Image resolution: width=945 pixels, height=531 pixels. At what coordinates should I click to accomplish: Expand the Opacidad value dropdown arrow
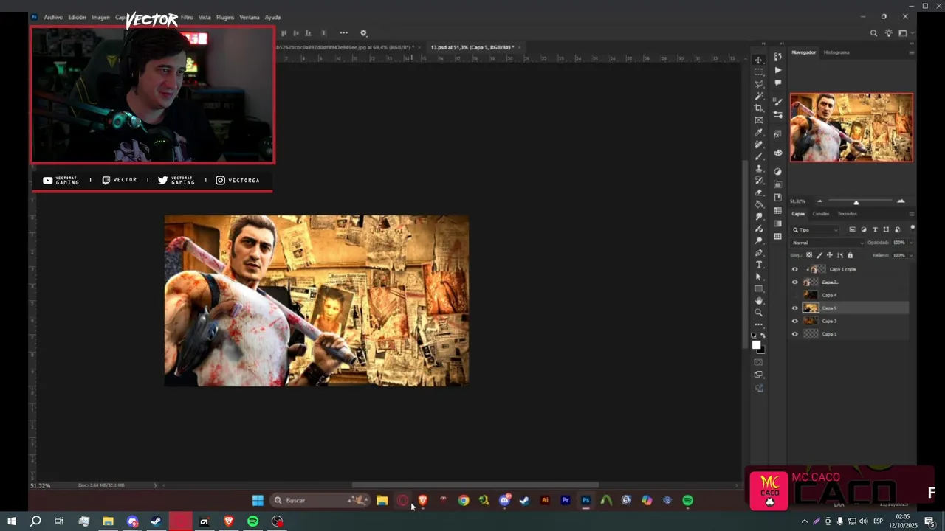910,243
